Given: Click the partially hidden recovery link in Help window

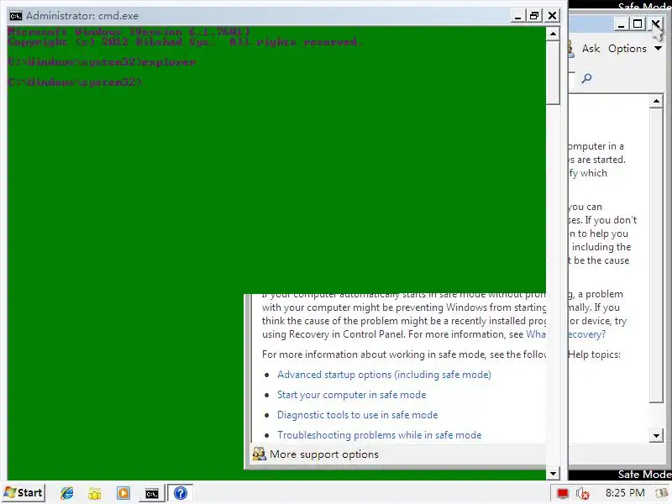Looking at the screenshot, I should (x=586, y=334).
